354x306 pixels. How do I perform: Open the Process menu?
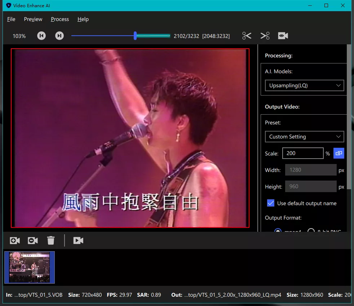tap(60, 19)
